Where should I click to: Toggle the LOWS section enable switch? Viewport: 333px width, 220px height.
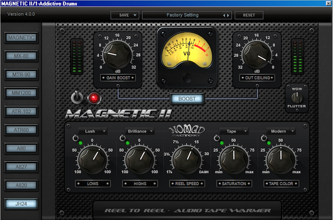[75, 139]
